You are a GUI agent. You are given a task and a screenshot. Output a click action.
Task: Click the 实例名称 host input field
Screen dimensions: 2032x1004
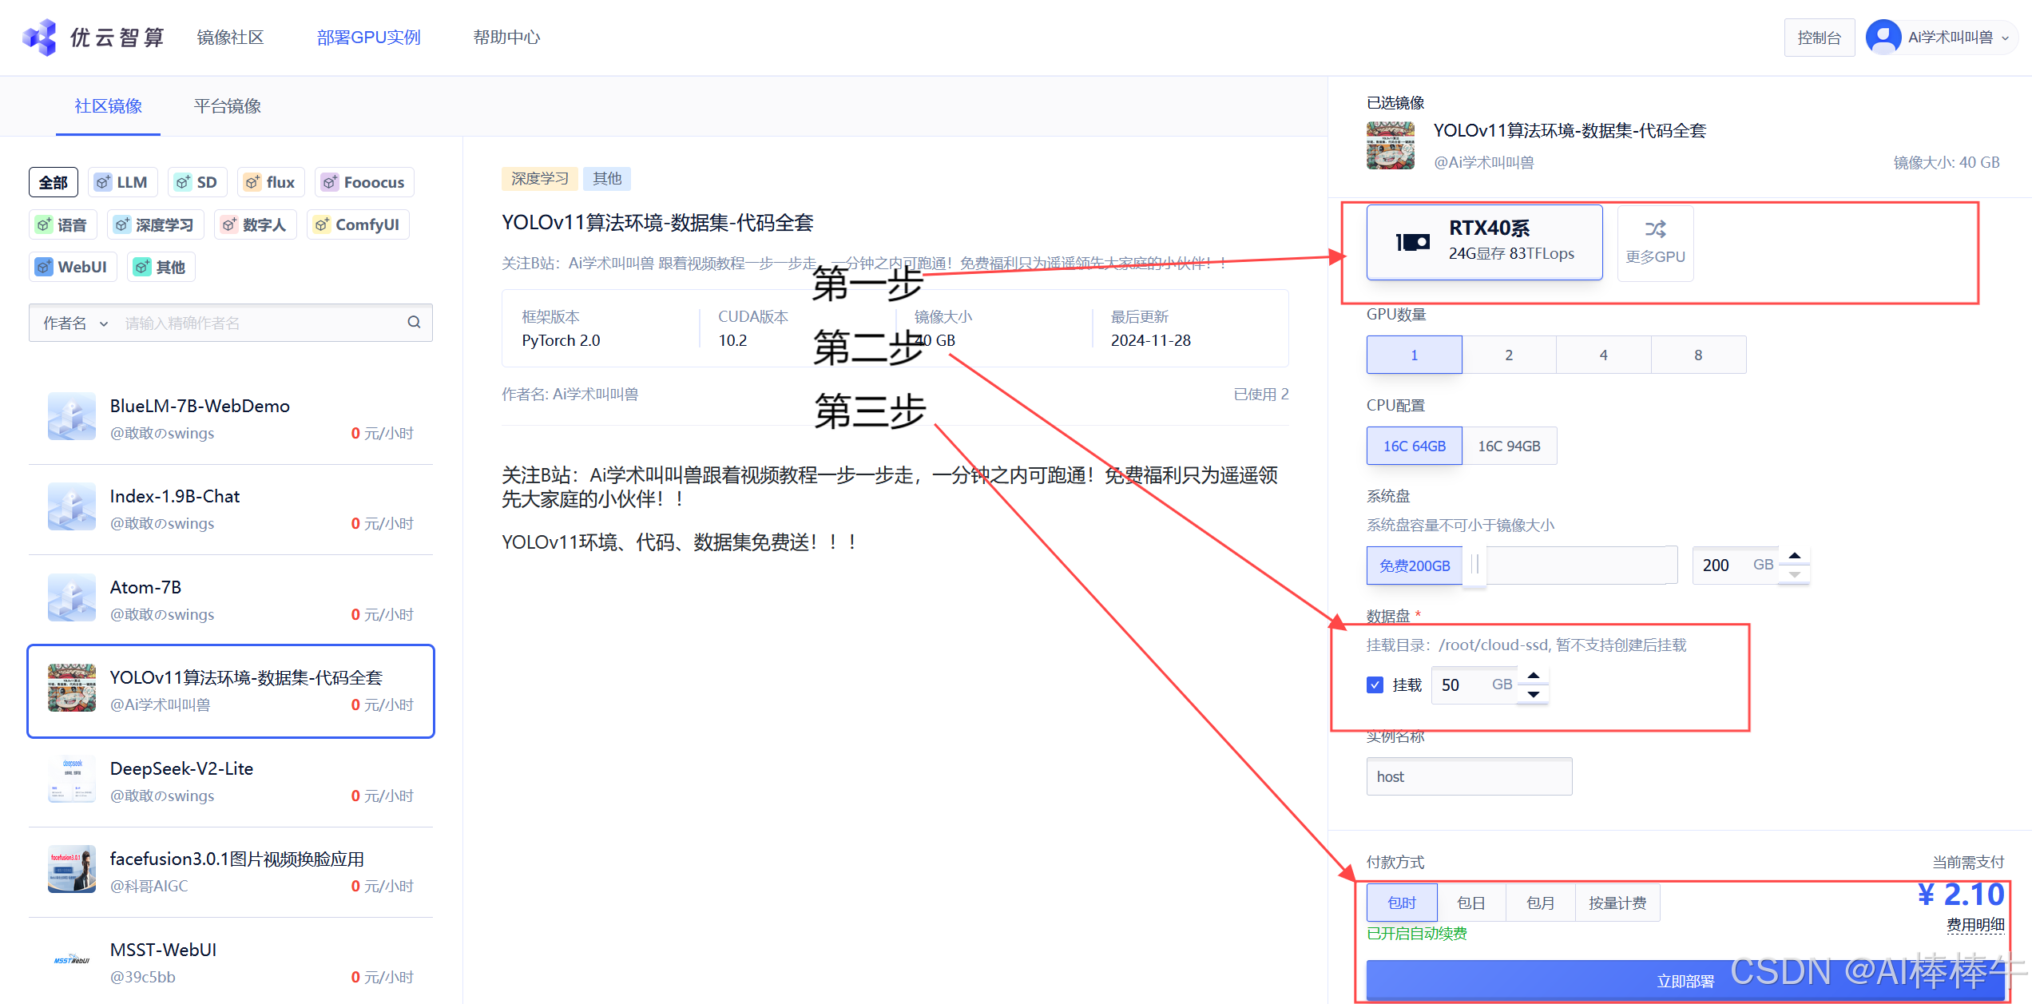1468,776
